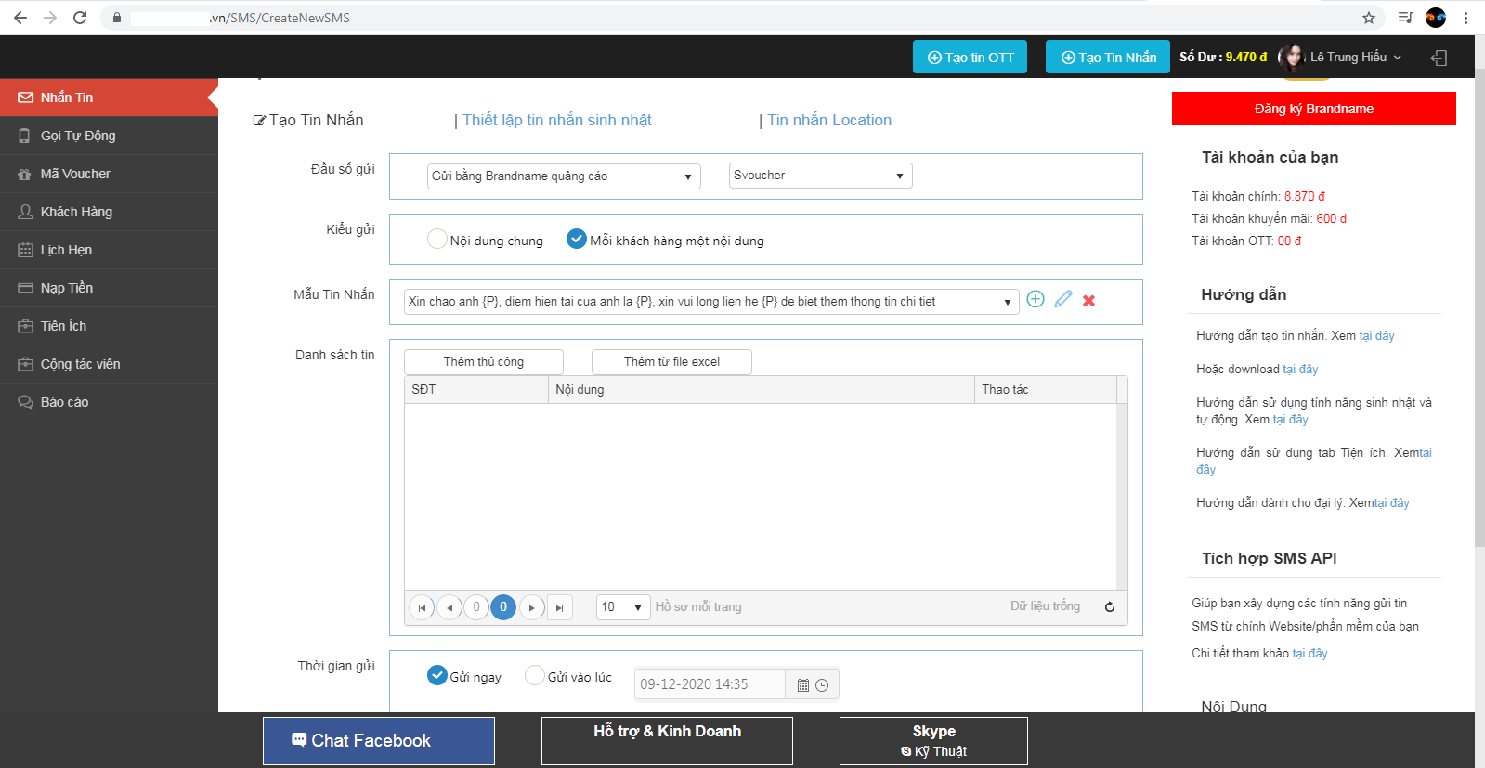Open the calendar date picker icon

click(803, 685)
